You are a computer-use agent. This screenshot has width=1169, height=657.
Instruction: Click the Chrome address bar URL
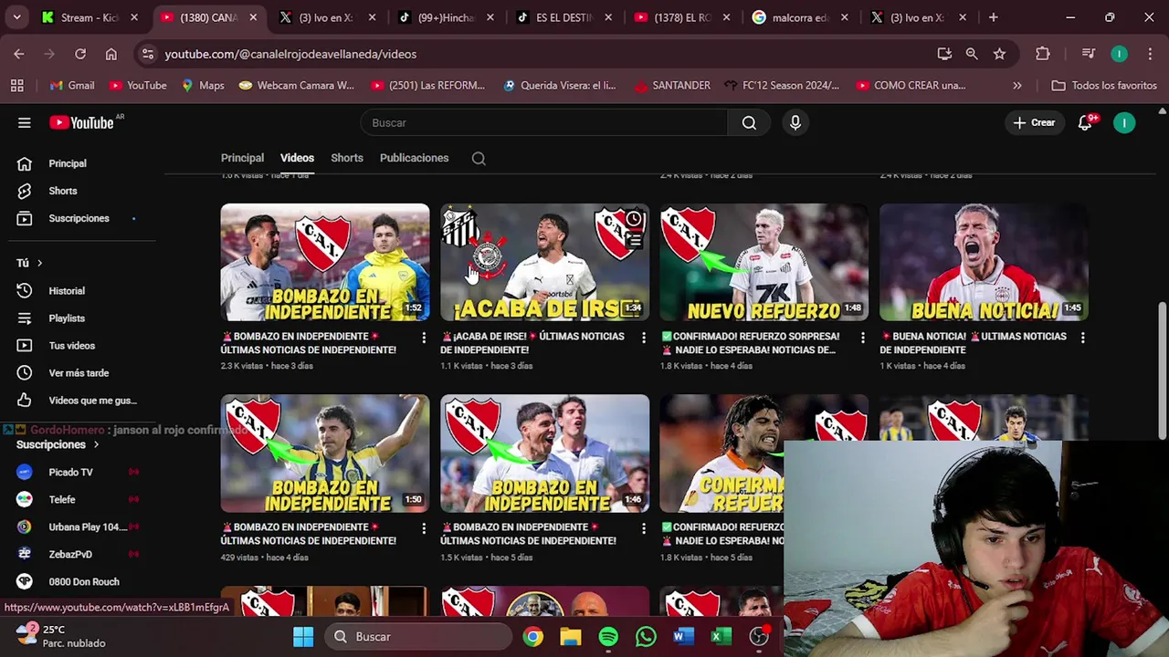point(290,54)
